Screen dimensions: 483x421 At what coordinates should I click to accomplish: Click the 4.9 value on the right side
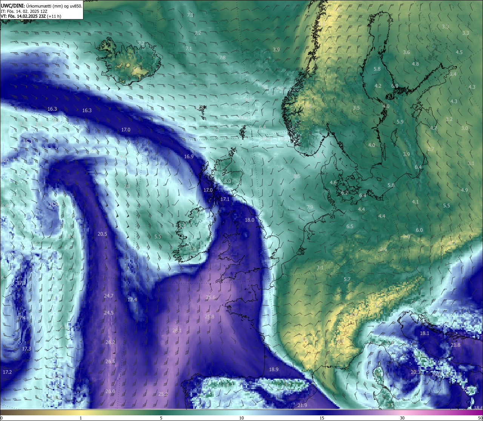(x=465, y=190)
